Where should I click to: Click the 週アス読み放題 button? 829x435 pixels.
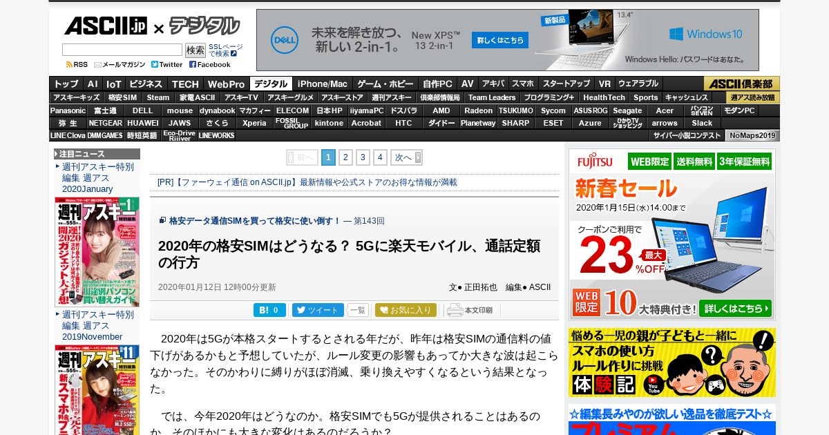(x=753, y=97)
